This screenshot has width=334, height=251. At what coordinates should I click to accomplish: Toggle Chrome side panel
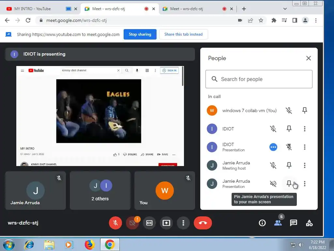[x=295, y=20]
